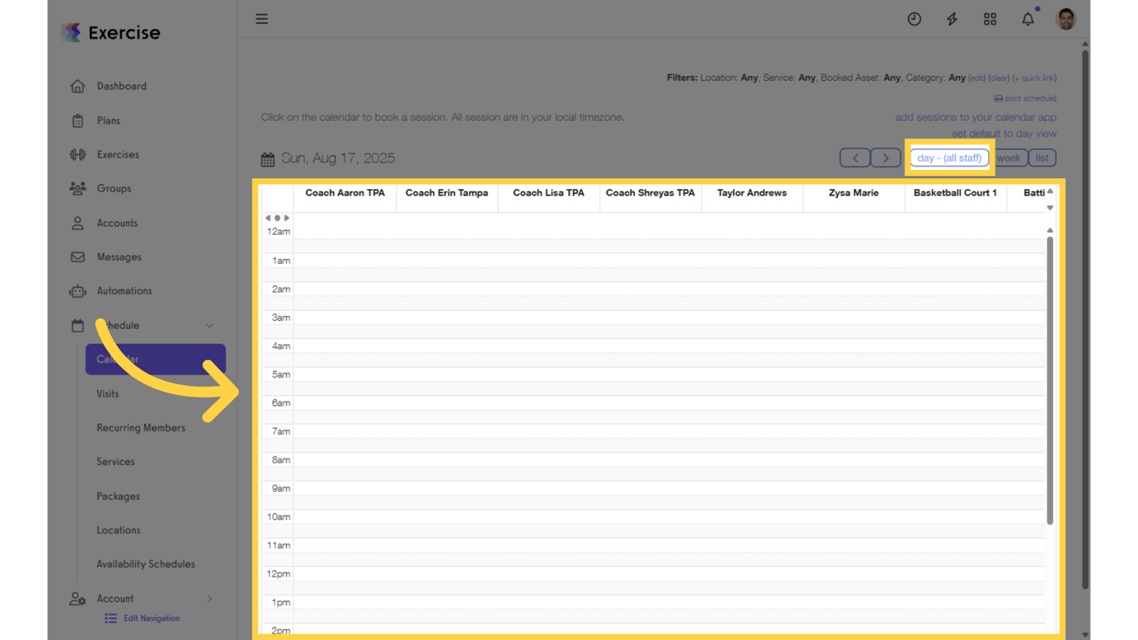
Task: Click the Plans clipboard icon
Action: point(77,121)
